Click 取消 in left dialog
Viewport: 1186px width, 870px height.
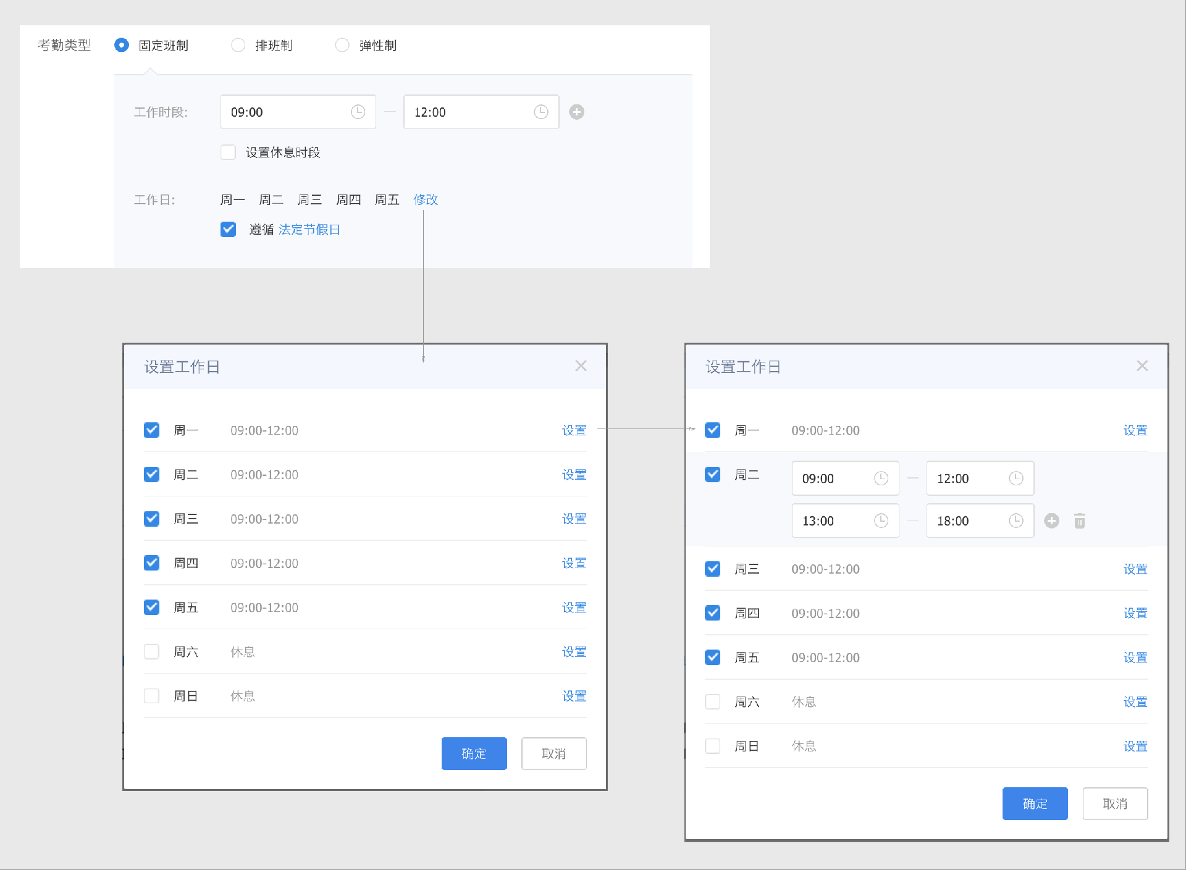click(554, 753)
